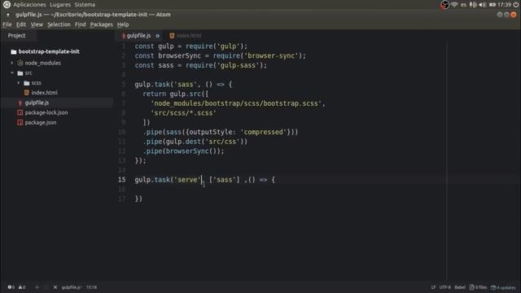Open the Help menu
The width and height of the screenshot is (521, 293).
pos(123,24)
